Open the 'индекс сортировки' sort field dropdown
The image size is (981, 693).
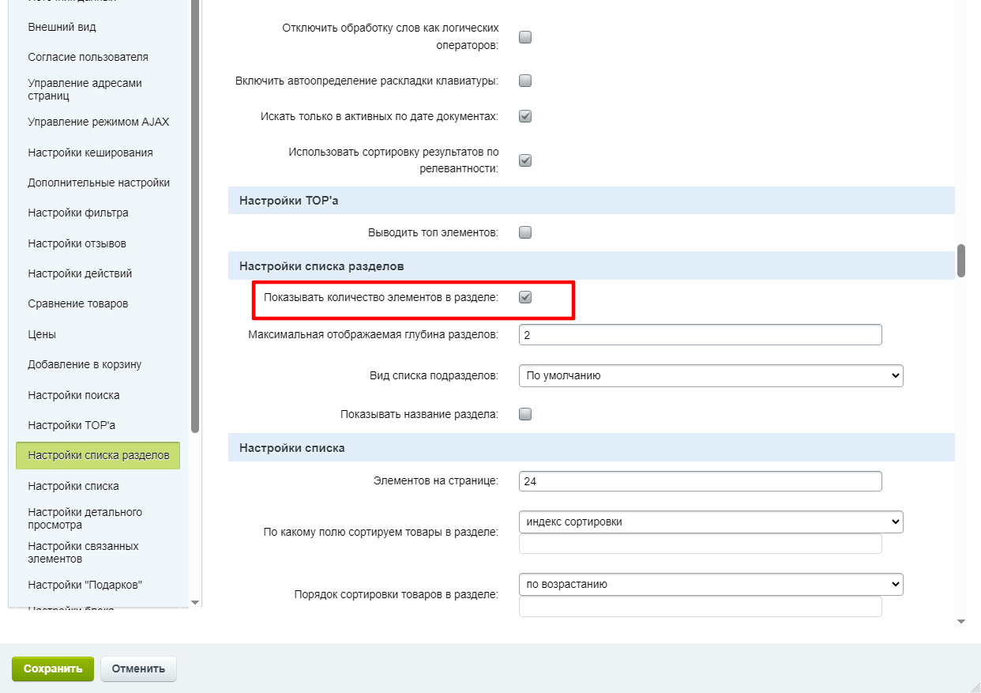[710, 522]
